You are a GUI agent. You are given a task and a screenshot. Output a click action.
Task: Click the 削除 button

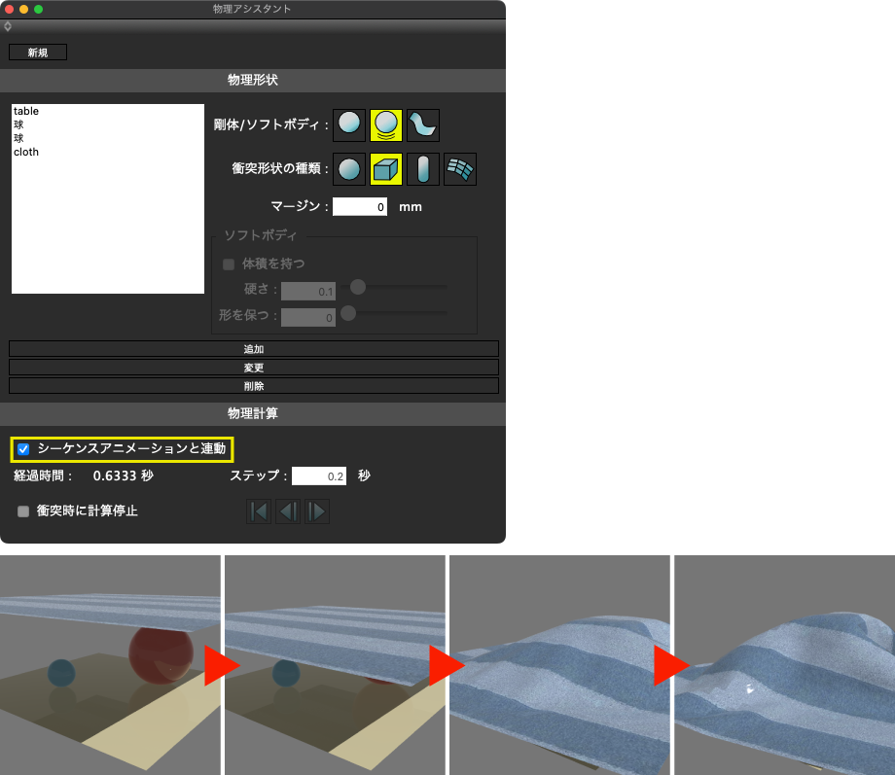coord(254,386)
